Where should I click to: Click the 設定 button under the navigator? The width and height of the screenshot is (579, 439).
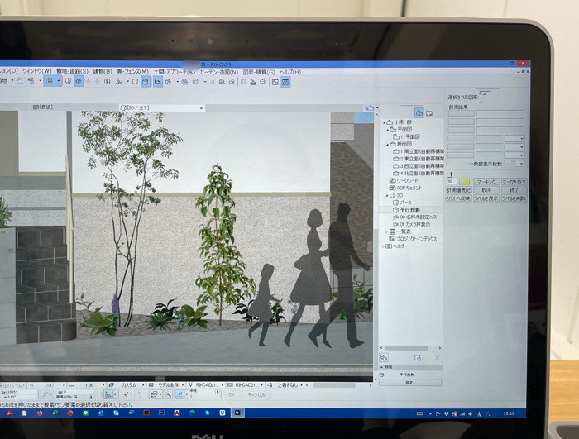pos(410,383)
